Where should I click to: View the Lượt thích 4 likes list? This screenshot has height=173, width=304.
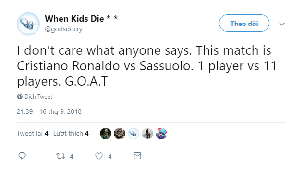pyautogui.click(x=71, y=133)
